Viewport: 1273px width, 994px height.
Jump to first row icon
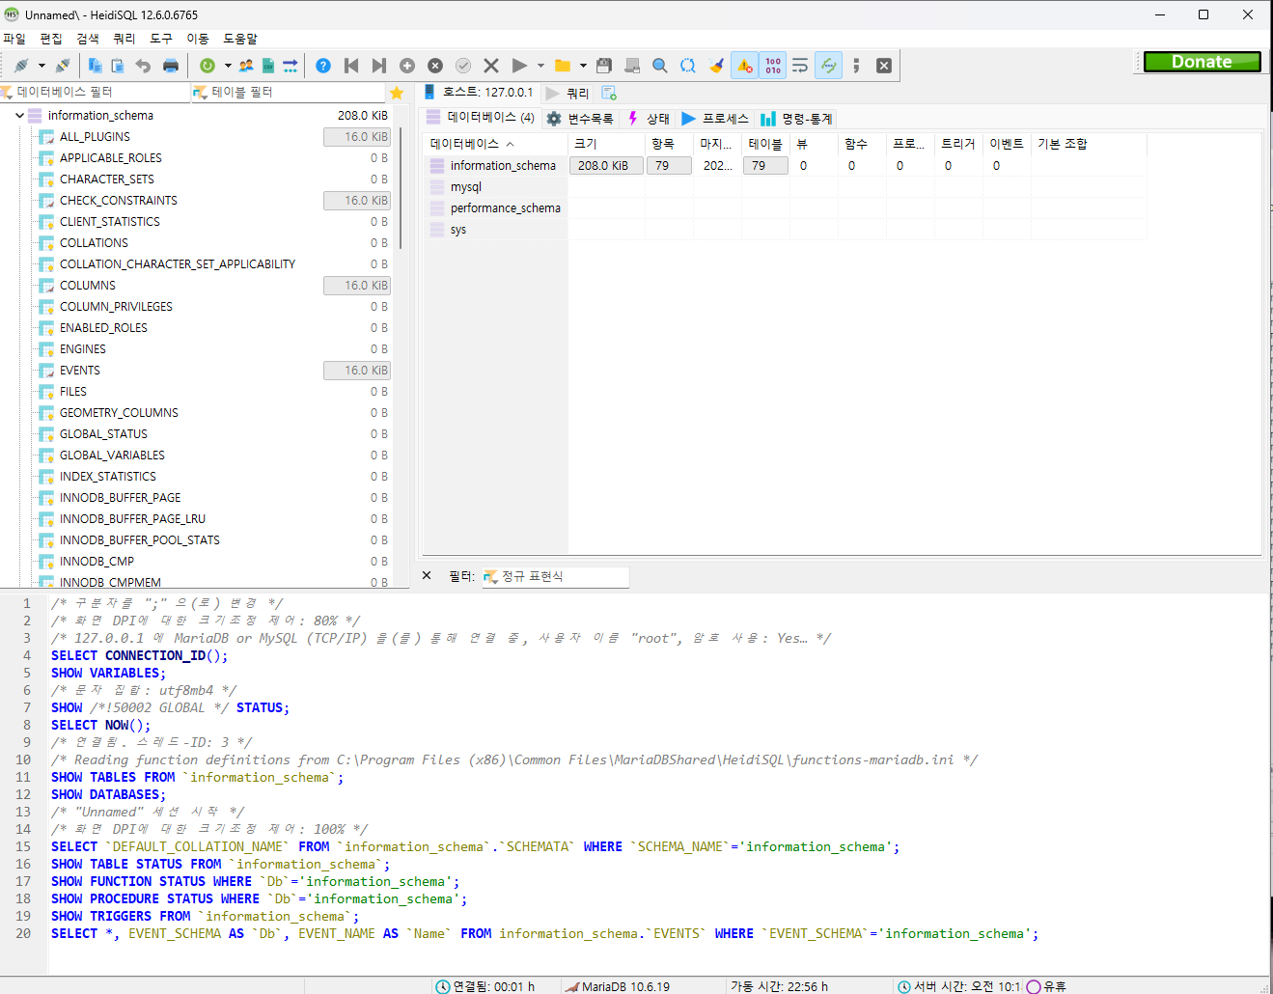coord(351,66)
